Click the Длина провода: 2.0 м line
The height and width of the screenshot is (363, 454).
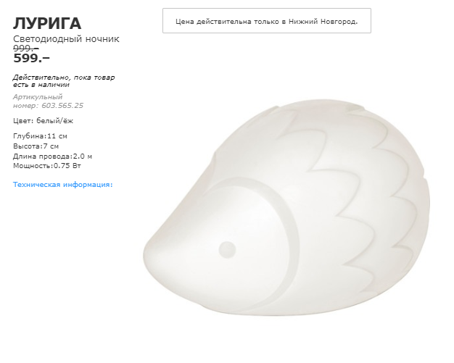point(52,157)
